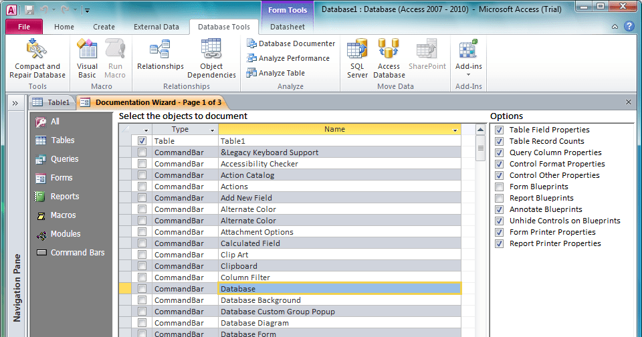Click SharePoint move data icon
642x337 pixels.
(427, 48)
